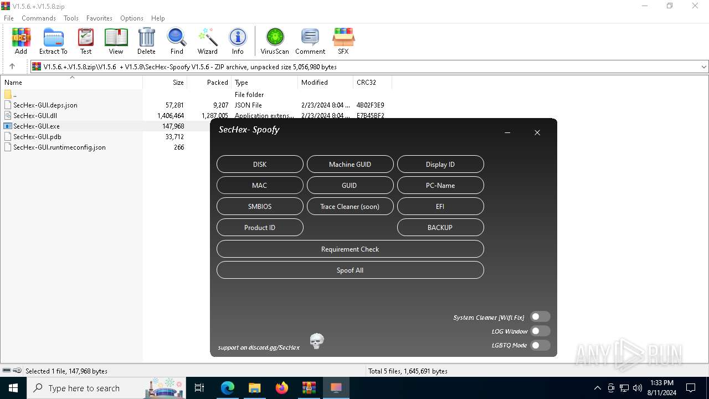
Task: Sort file list by Modified column
Action: (x=326, y=82)
